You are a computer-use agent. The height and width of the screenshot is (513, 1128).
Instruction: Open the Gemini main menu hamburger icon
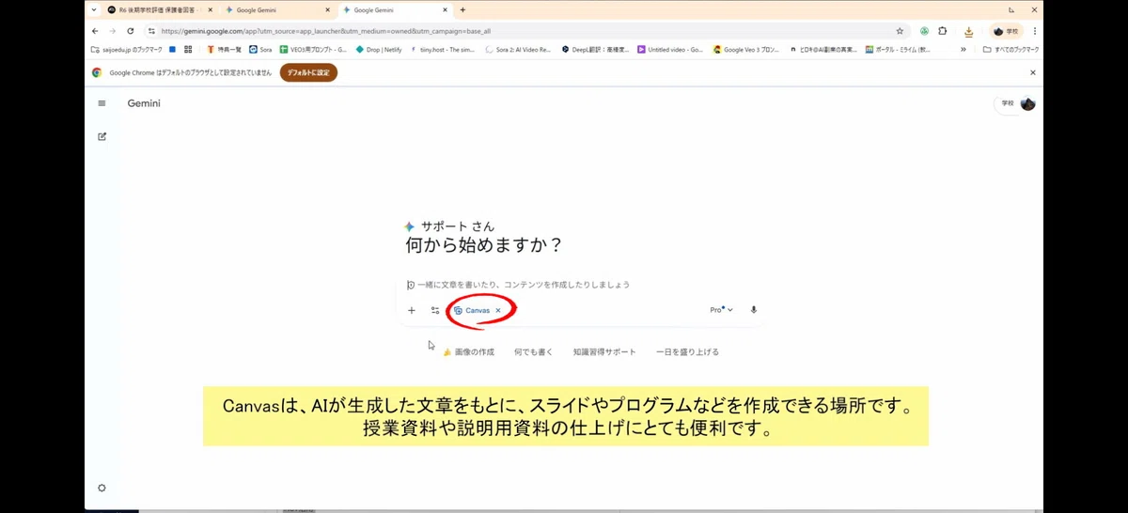102,103
